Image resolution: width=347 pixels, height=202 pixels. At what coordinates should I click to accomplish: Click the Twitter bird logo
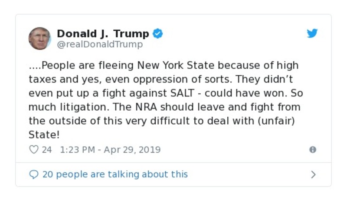[312, 34]
